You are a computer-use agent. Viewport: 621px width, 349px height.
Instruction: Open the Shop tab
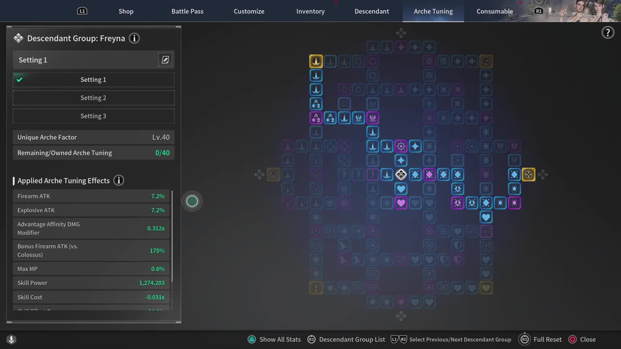pos(126,11)
